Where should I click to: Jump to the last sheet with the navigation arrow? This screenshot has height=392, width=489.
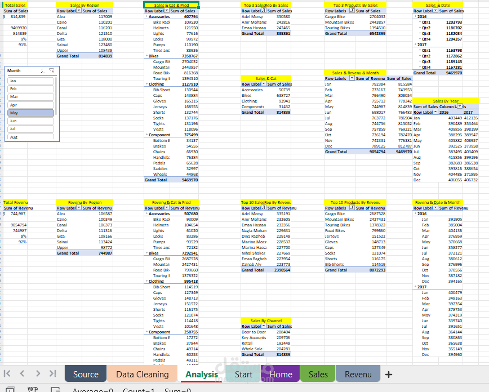(x=53, y=373)
